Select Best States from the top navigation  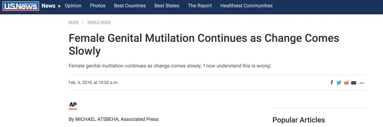point(167,6)
